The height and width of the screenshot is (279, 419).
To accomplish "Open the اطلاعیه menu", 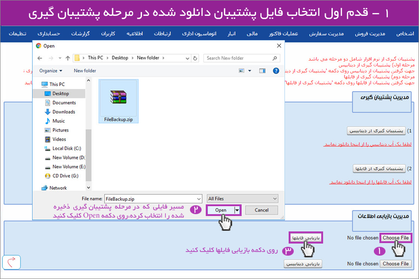I will point(135,34).
